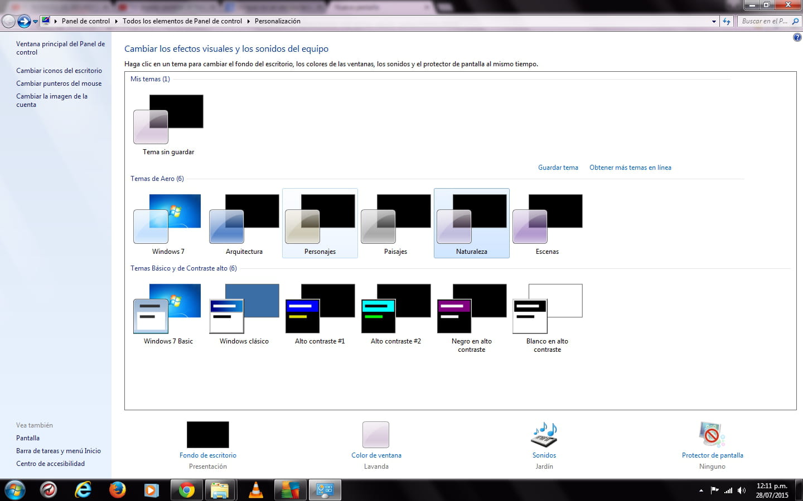
Task: Click the Control Panel taskbar button
Action: tap(325, 490)
